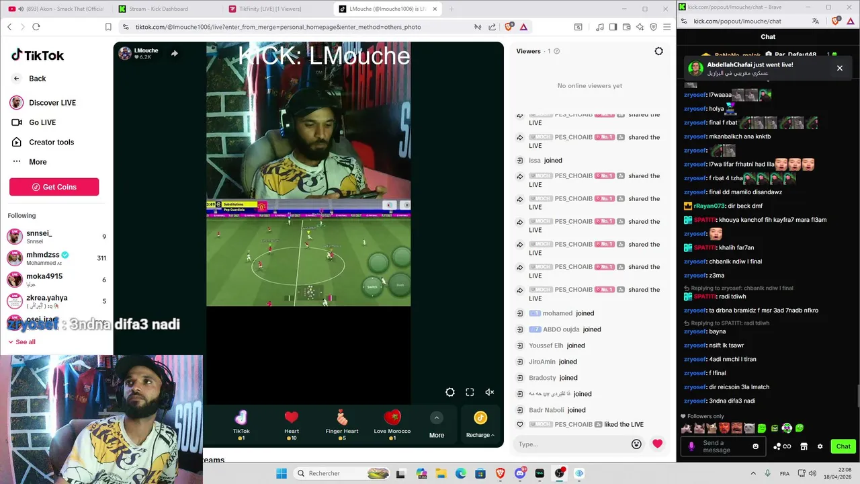Send the Heart gift
The height and width of the screenshot is (484, 860).
[292, 424]
